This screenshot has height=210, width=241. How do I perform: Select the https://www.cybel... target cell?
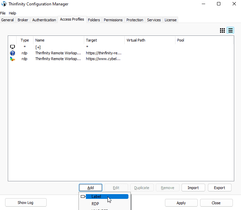pyautogui.click(x=103, y=59)
